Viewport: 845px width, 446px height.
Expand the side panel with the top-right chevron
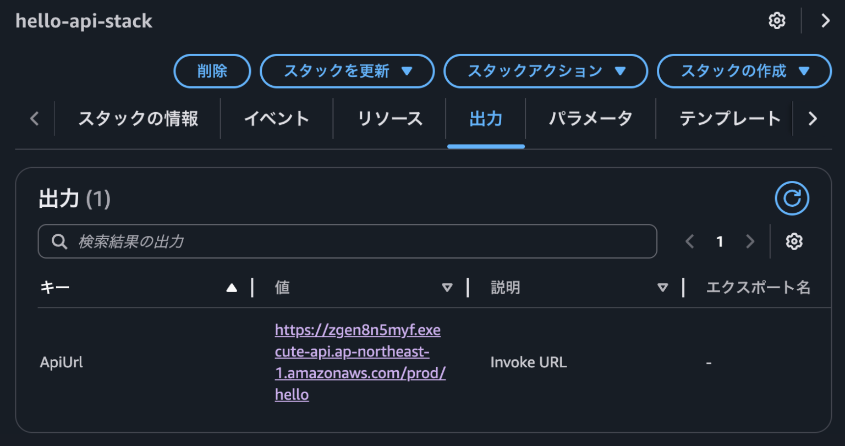pos(825,20)
